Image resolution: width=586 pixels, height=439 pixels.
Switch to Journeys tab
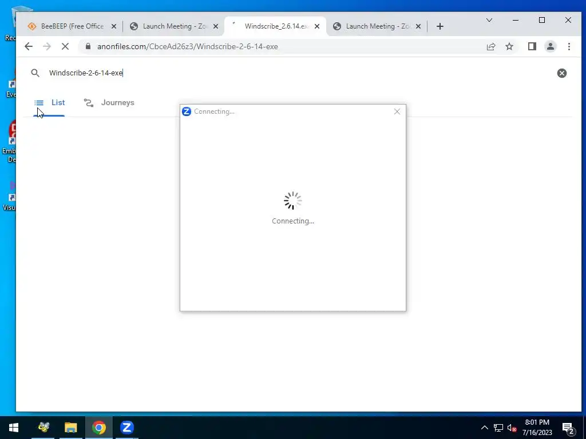[x=109, y=103]
